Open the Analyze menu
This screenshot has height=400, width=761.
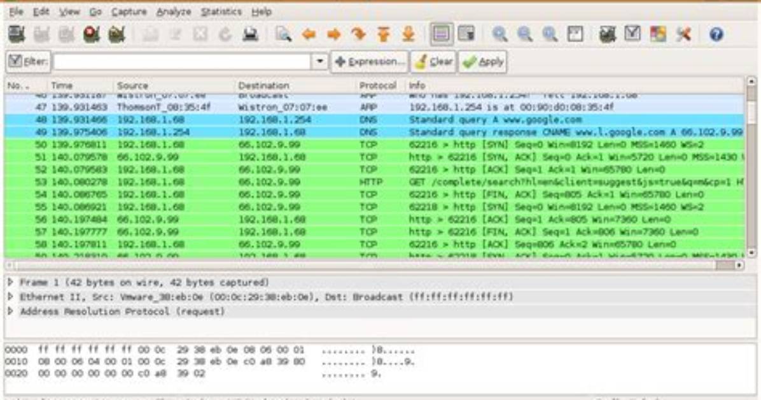[x=174, y=11]
